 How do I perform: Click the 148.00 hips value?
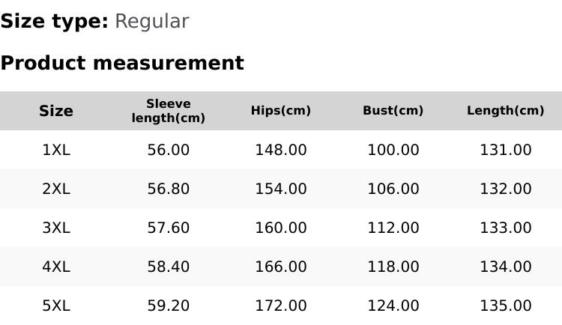pyautogui.click(x=281, y=150)
